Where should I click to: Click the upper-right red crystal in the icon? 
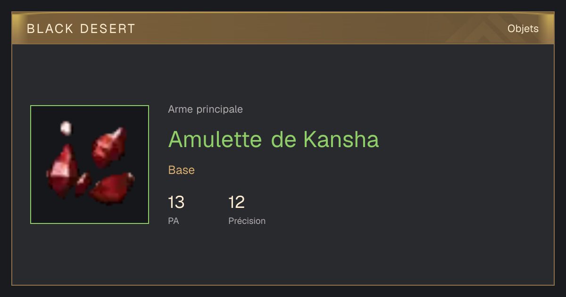tap(109, 147)
